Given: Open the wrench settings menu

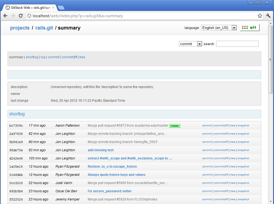Looking at the screenshot, I should tap(268, 16).
